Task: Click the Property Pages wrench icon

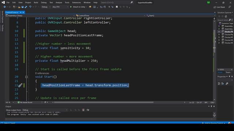Action: pos(227,84)
